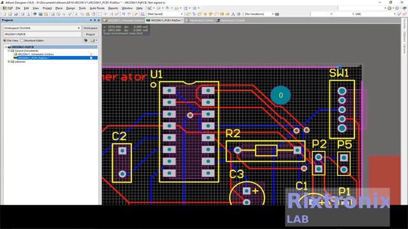
Task: Click the Place Fill rectangle icon
Action: tap(222, 14)
